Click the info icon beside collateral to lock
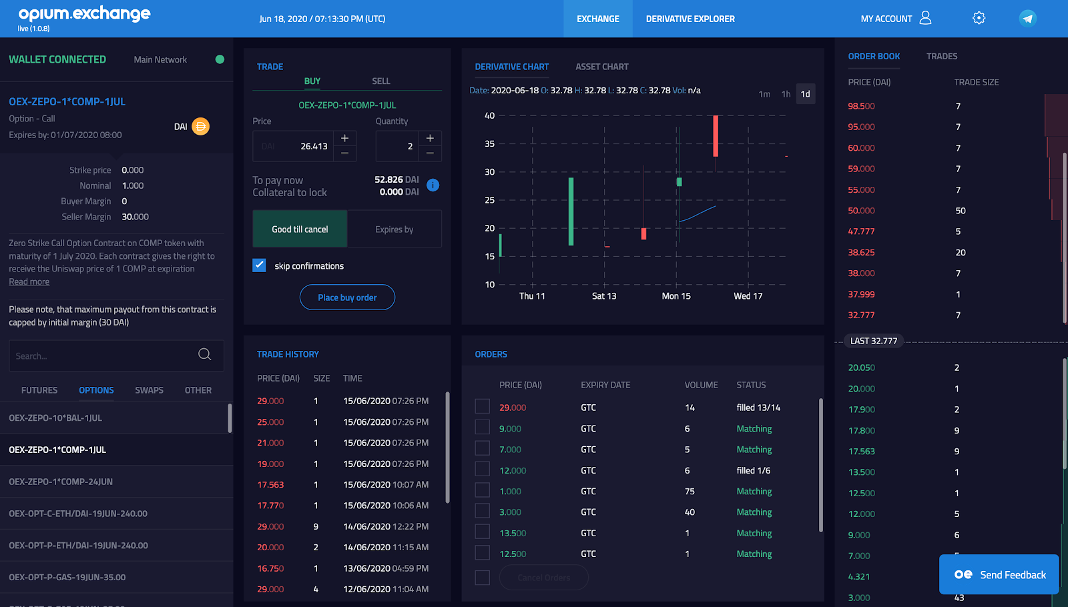Image resolution: width=1068 pixels, height=607 pixels. [433, 185]
